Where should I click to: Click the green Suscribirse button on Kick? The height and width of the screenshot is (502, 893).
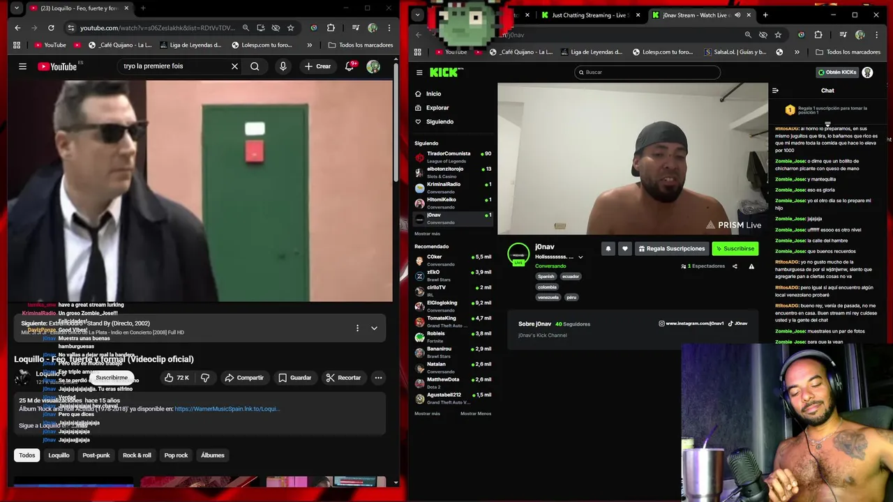click(x=735, y=249)
